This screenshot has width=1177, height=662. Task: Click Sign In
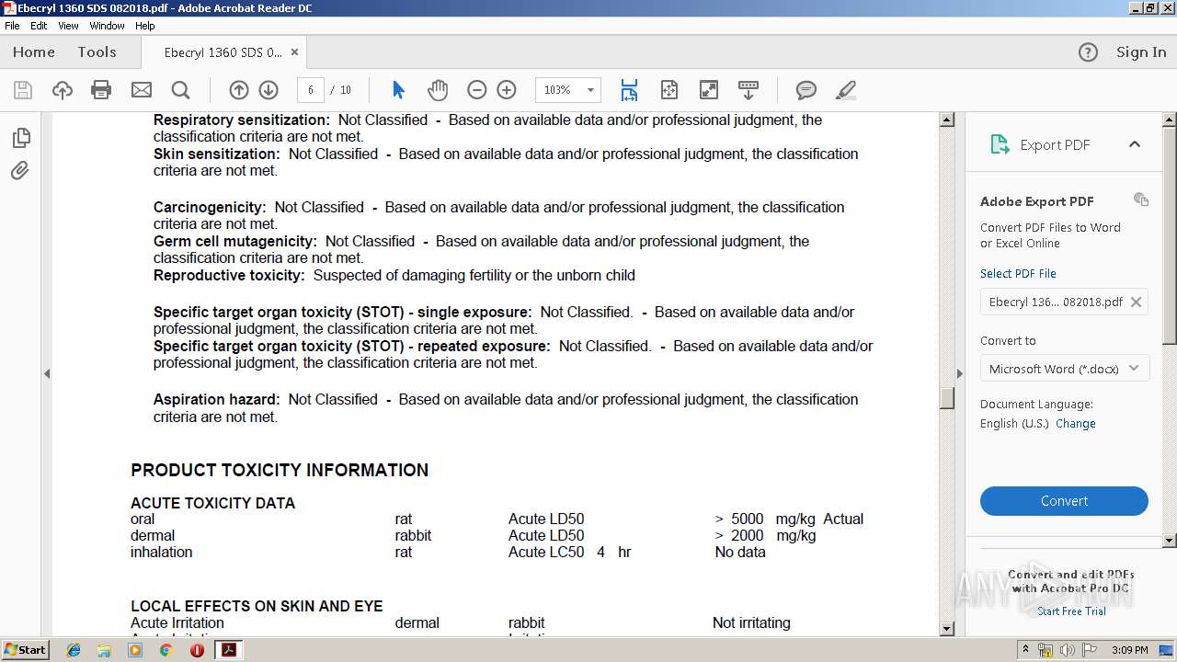[x=1141, y=52]
